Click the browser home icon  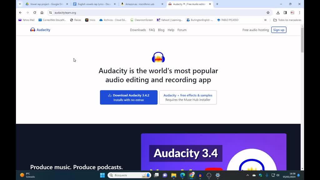pos(42,12)
